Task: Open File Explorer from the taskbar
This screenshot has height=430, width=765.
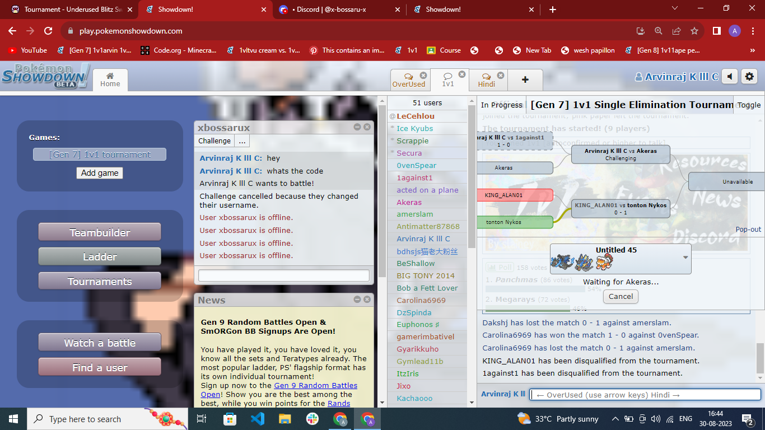Action: [285, 419]
